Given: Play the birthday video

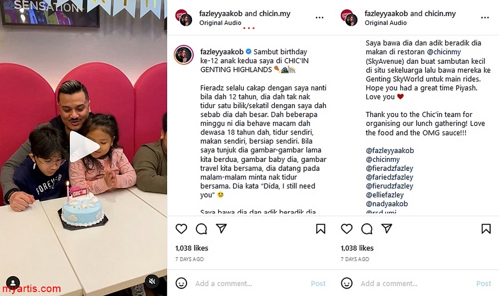Looking at the screenshot, I should [x=84, y=147].
